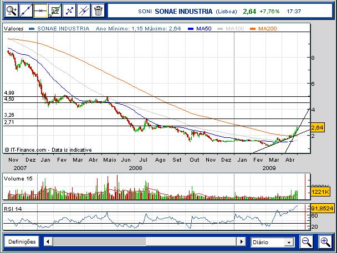
Task: Click the current price 2,64 in header
Action: 249,12
